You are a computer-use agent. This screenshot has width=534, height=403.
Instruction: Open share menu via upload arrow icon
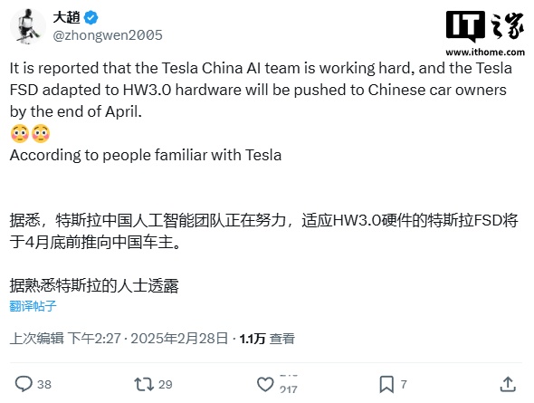pos(508,384)
